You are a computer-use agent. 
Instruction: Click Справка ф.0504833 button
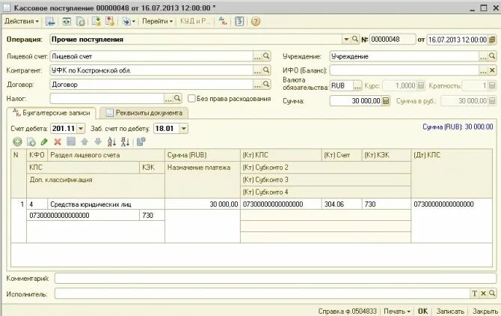tap(347, 311)
